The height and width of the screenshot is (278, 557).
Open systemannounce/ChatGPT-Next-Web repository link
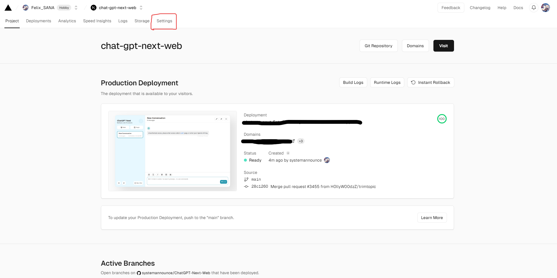[176, 273]
